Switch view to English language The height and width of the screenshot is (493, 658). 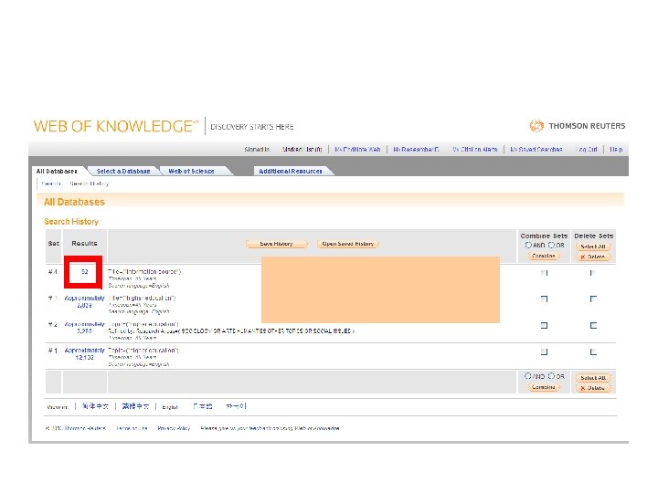(170, 406)
